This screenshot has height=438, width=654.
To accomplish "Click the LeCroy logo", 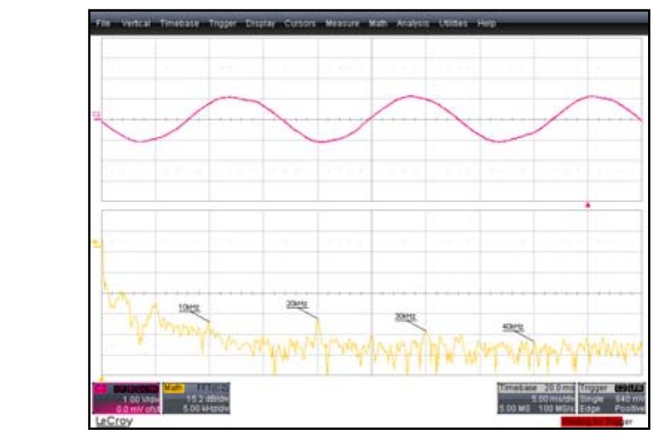I will pyautogui.click(x=110, y=421).
